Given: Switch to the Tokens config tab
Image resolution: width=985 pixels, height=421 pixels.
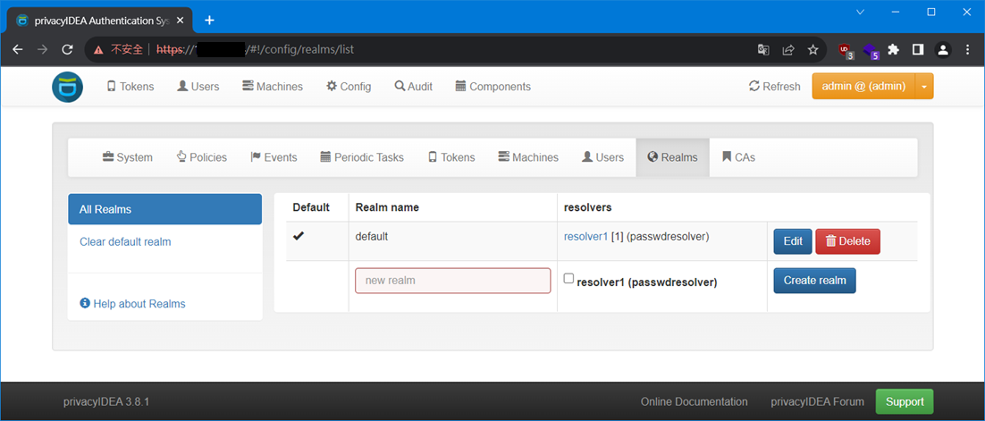Looking at the screenshot, I should 451,157.
